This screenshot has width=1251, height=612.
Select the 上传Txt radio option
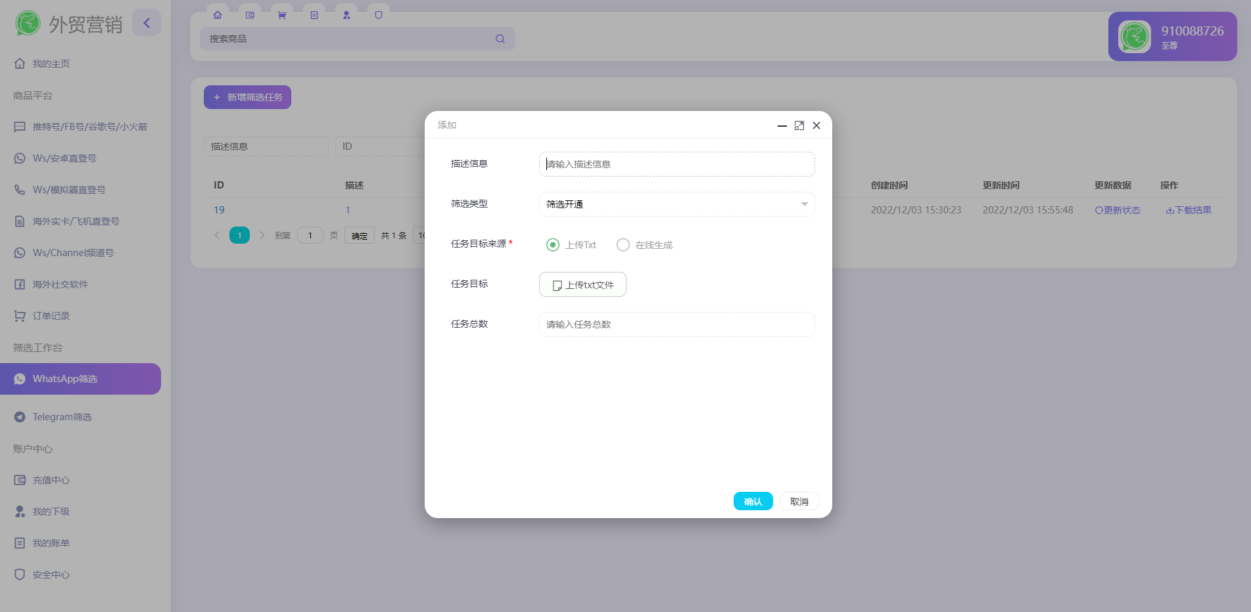point(553,245)
